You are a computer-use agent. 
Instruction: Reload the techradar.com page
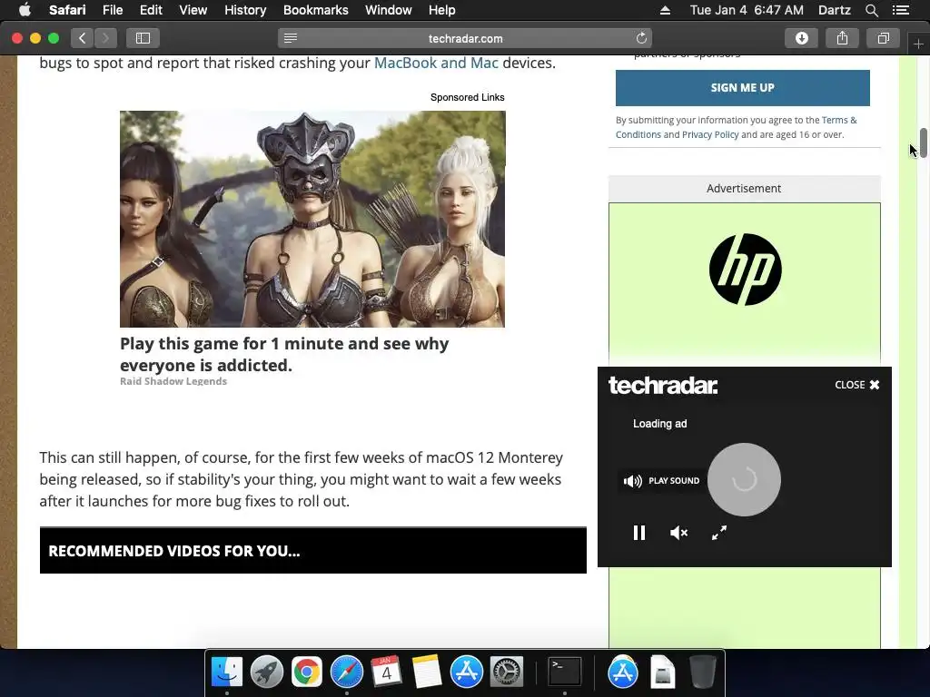pos(641,38)
